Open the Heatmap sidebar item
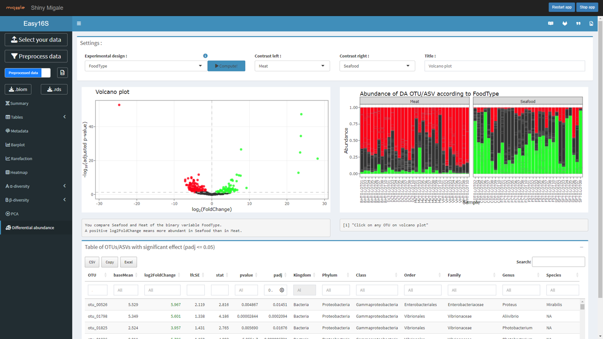603x339 pixels. click(x=19, y=172)
